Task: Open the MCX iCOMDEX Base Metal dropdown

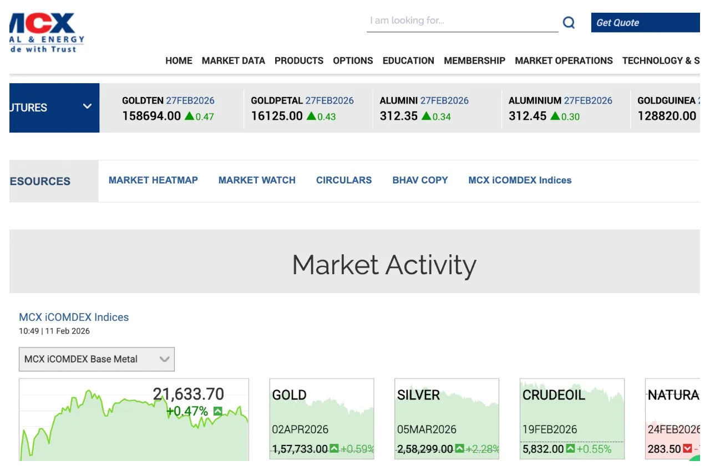Action: (x=97, y=359)
